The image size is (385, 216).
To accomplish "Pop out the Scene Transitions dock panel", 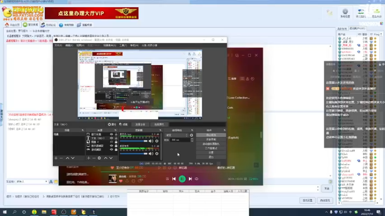I will click(192, 130).
